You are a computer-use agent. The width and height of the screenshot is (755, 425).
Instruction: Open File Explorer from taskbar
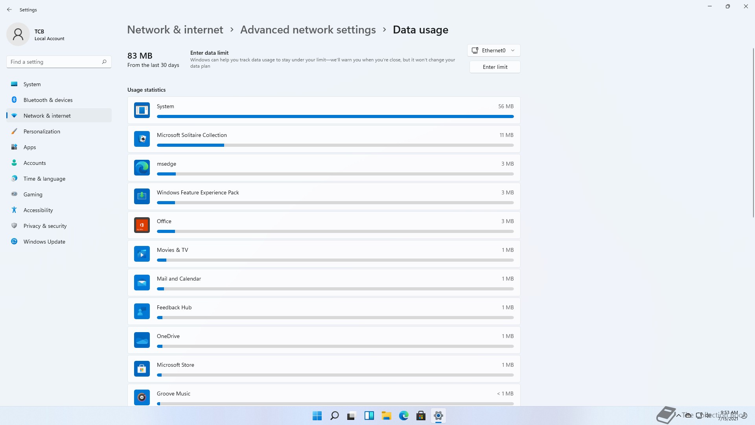[x=386, y=416]
